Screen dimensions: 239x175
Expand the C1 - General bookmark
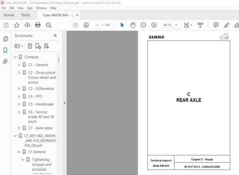(19, 65)
